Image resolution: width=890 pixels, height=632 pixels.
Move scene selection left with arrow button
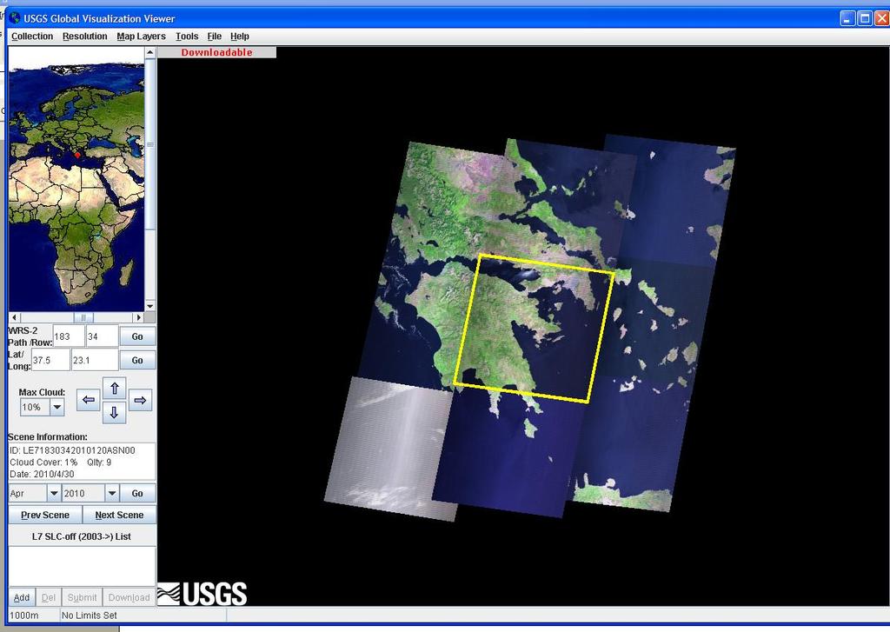[88, 400]
